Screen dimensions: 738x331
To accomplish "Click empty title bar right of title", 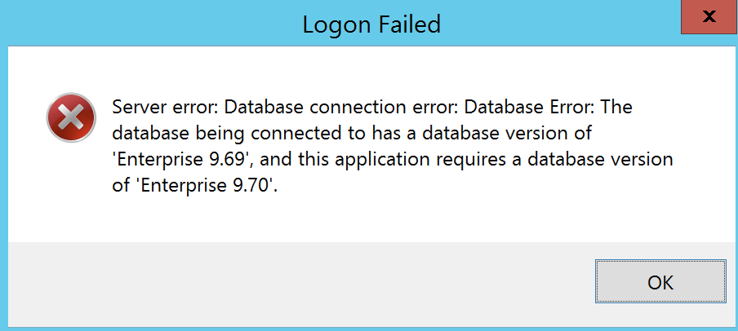I will 560,24.
